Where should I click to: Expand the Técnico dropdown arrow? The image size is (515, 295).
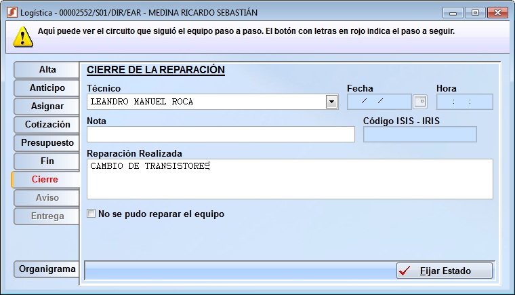331,102
